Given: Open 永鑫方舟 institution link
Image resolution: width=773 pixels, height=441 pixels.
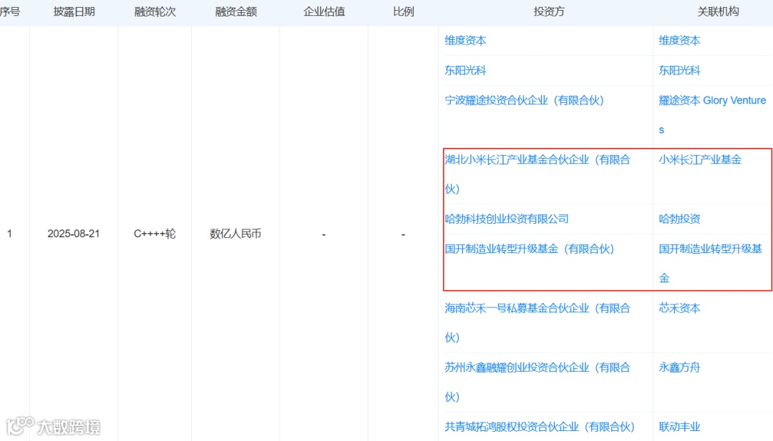Looking at the screenshot, I should (x=679, y=367).
